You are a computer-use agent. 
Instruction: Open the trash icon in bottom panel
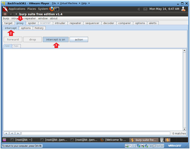coord(162,140)
